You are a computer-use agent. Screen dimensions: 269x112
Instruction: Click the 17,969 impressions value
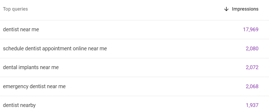coord(251,30)
